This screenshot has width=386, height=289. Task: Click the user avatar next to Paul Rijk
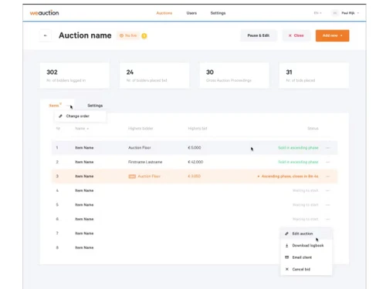click(335, 13)
